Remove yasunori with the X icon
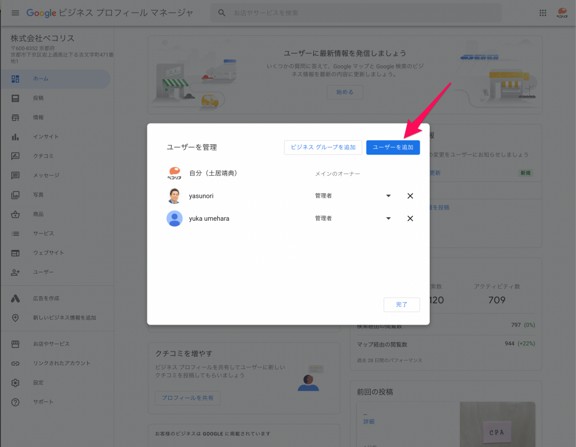This screenshot has height=447, width=576. (x=410, y=196)
